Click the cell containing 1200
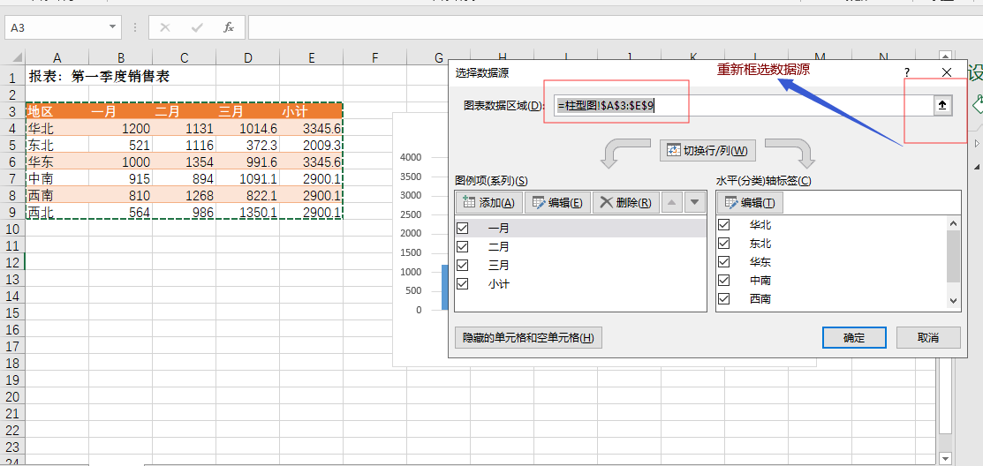Viewport: 983px width, 466px height. point(120,128)
